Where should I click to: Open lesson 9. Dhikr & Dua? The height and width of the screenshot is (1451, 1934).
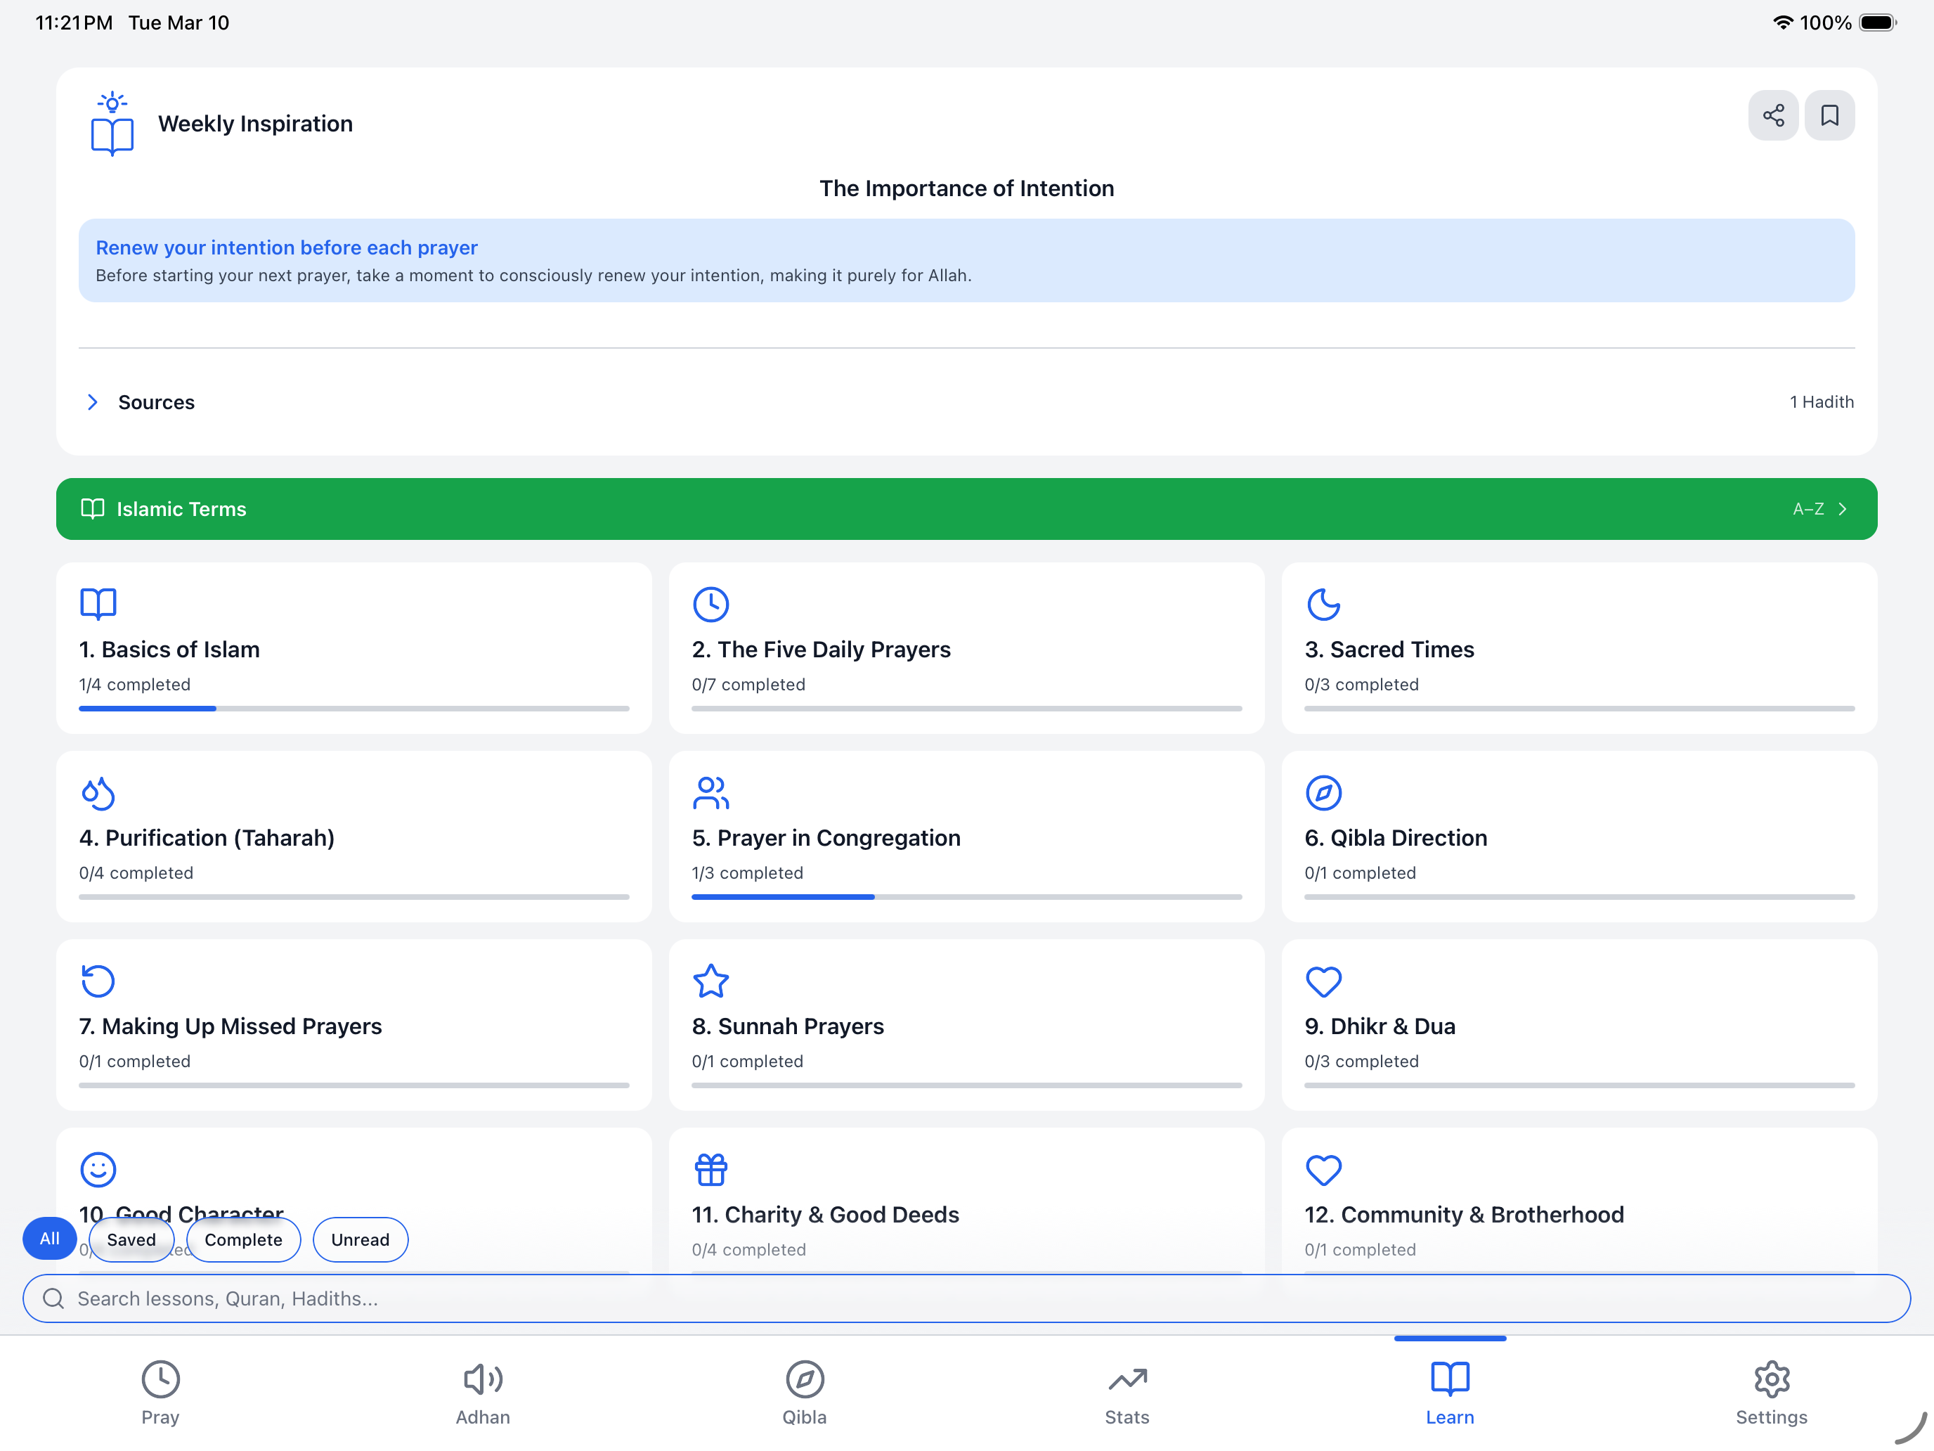(1579, 1025)
